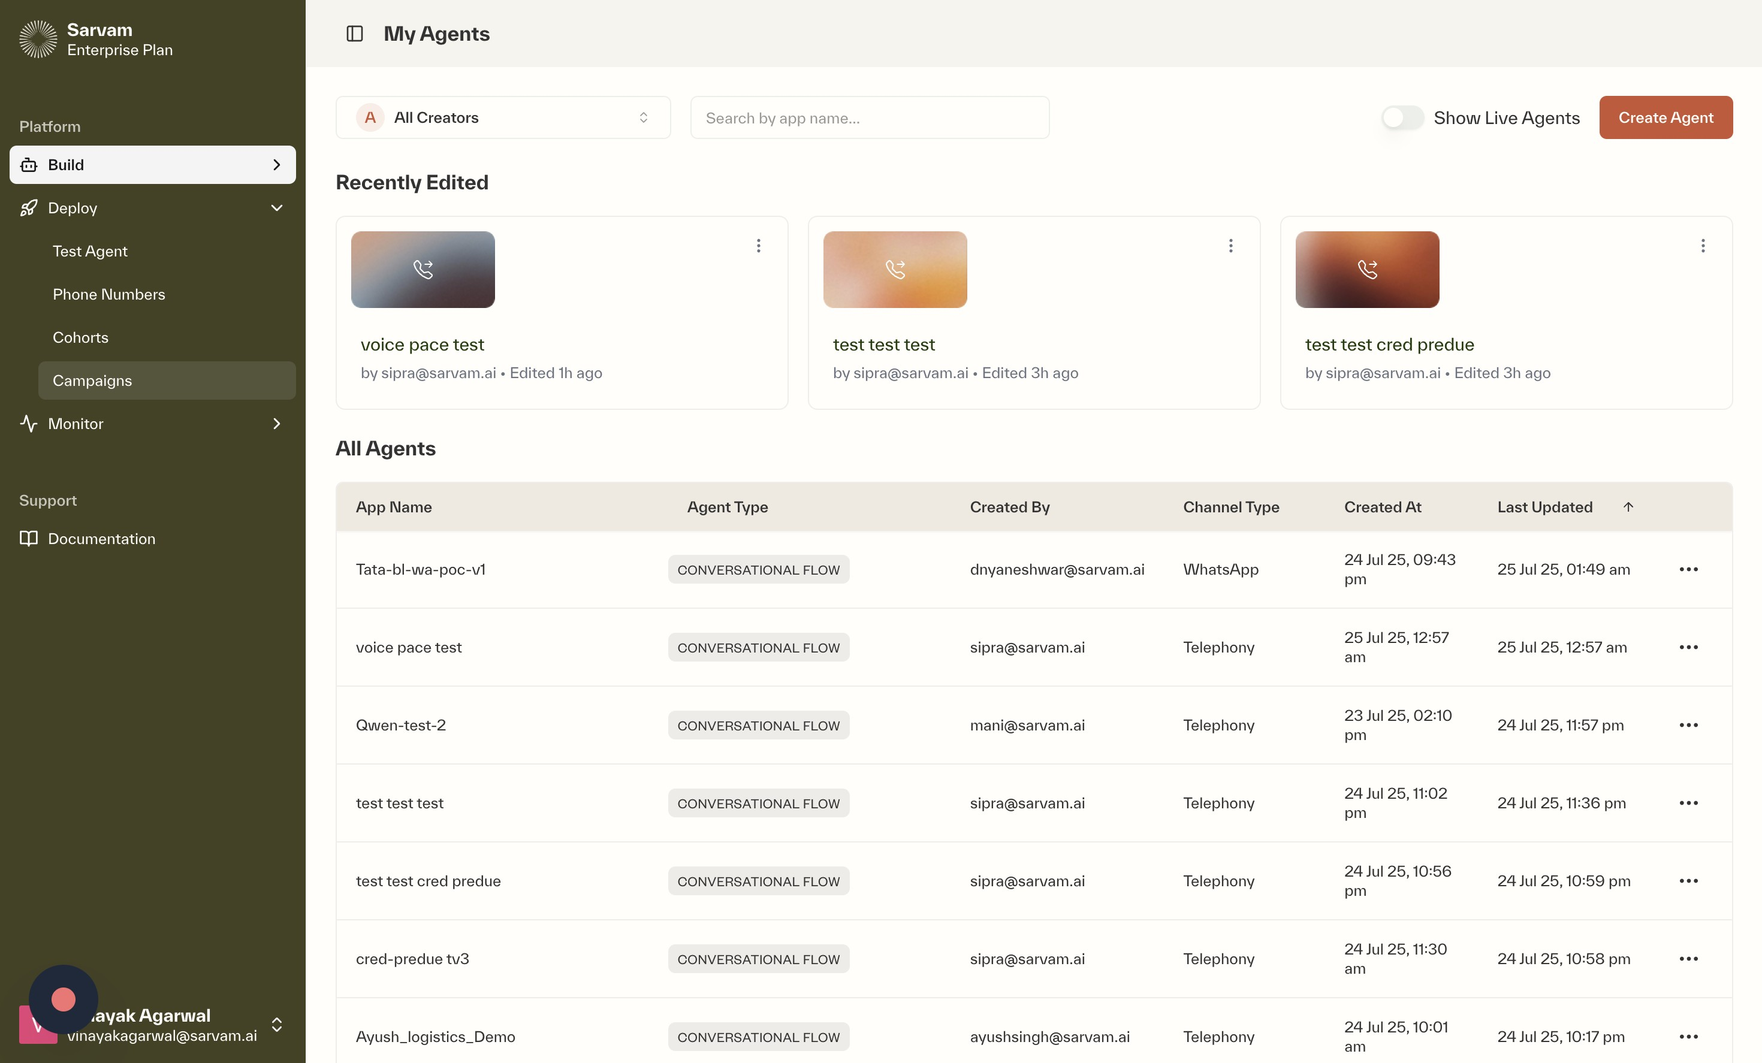Image resolution: width=1762 pixels, height=1063 pixels.
Task: Click the Search by app name field
Action: [870, 118]
